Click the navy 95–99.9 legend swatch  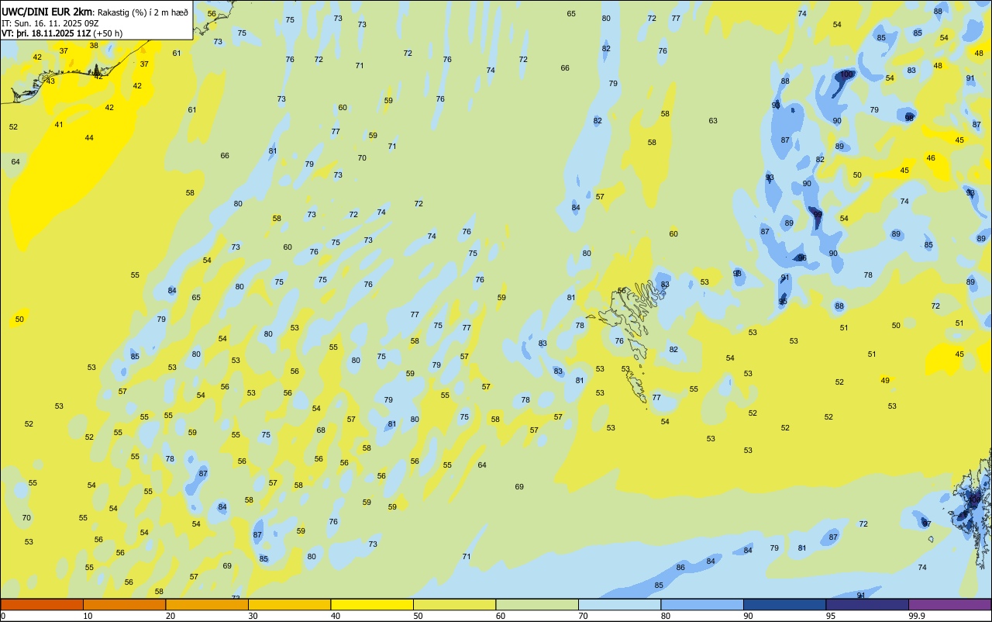(867, 604)
